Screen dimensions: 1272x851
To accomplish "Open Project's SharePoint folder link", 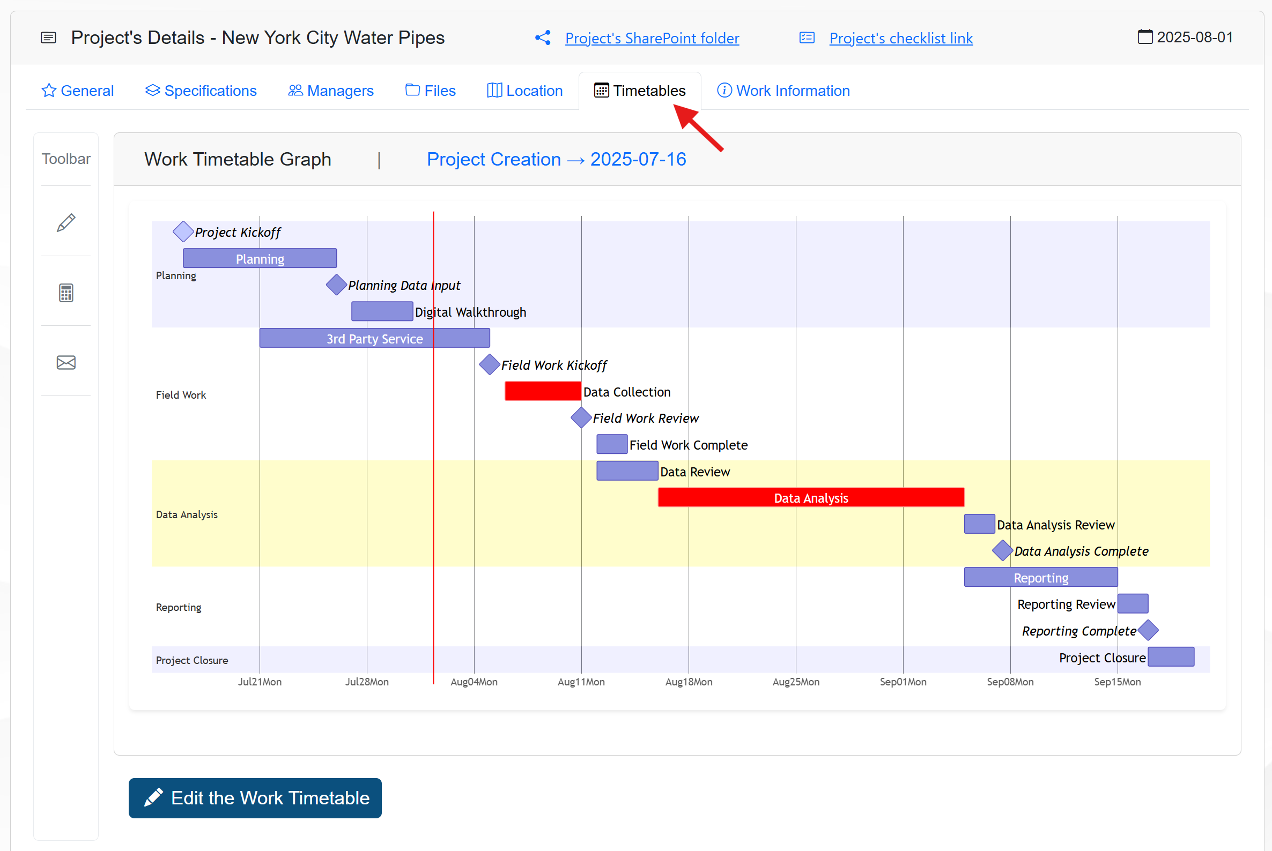I will point(652,38).
